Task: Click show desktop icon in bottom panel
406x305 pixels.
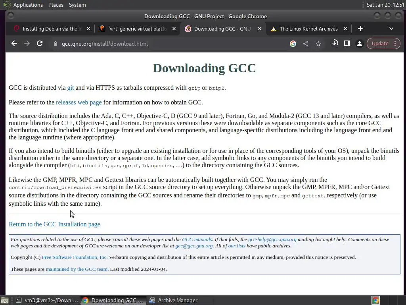Action: coord(5,300)
